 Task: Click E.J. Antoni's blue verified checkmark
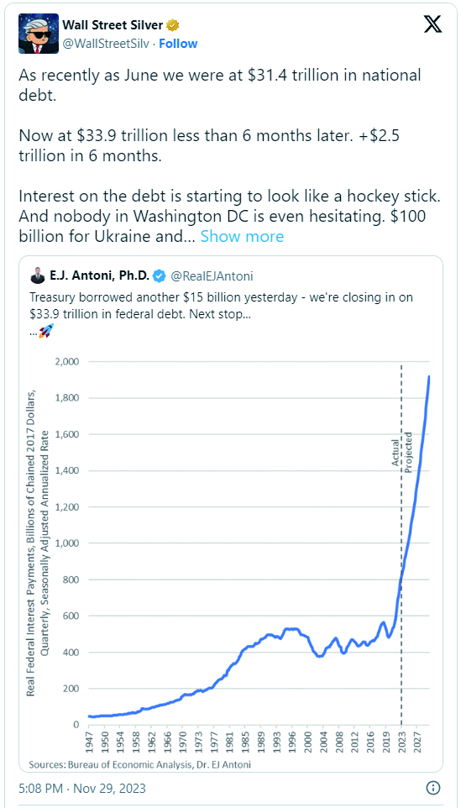click(160, 276)
